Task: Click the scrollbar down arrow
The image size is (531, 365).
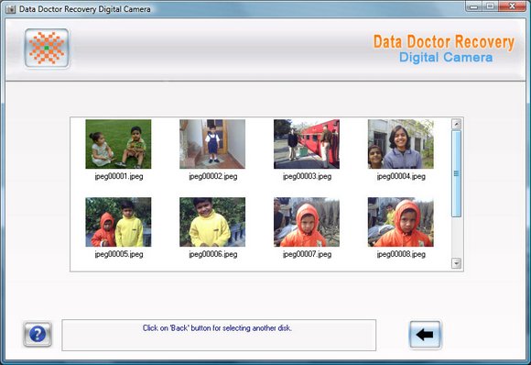Action: [x=456, y=263]
